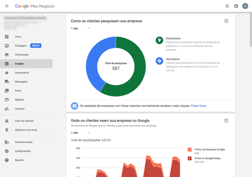
Task: Click the Diretamente legend title
Action: [173, 38]
